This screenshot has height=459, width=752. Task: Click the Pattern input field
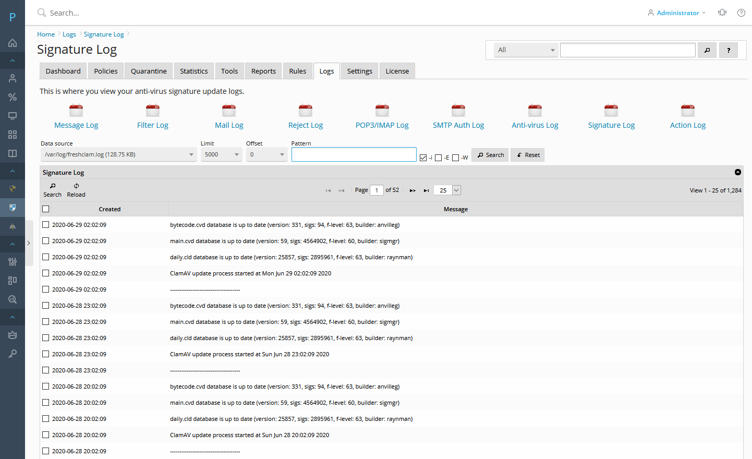click(x=354, y=154)
